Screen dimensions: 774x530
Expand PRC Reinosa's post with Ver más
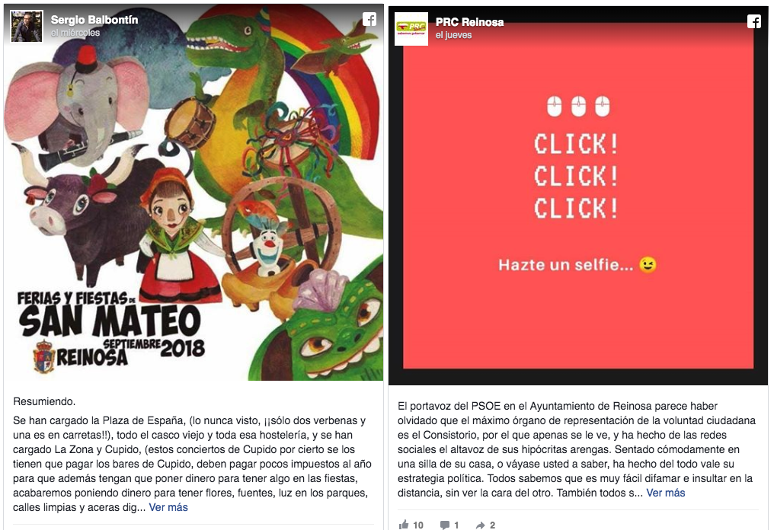coord(665,493)
